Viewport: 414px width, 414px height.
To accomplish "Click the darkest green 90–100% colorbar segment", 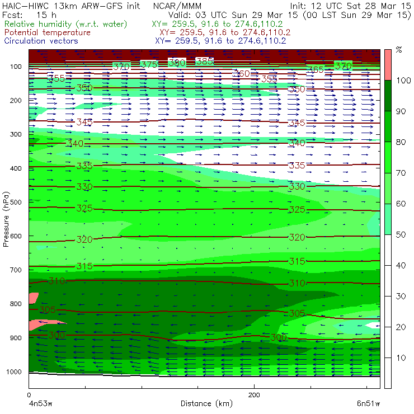I will 388,96.
